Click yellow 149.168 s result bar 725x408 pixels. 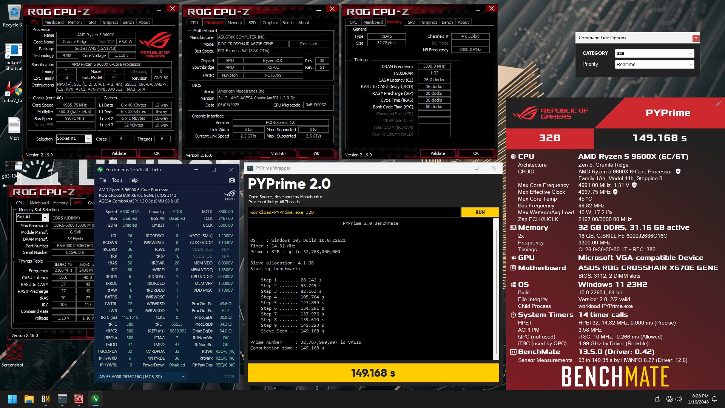tap(373, 373)
